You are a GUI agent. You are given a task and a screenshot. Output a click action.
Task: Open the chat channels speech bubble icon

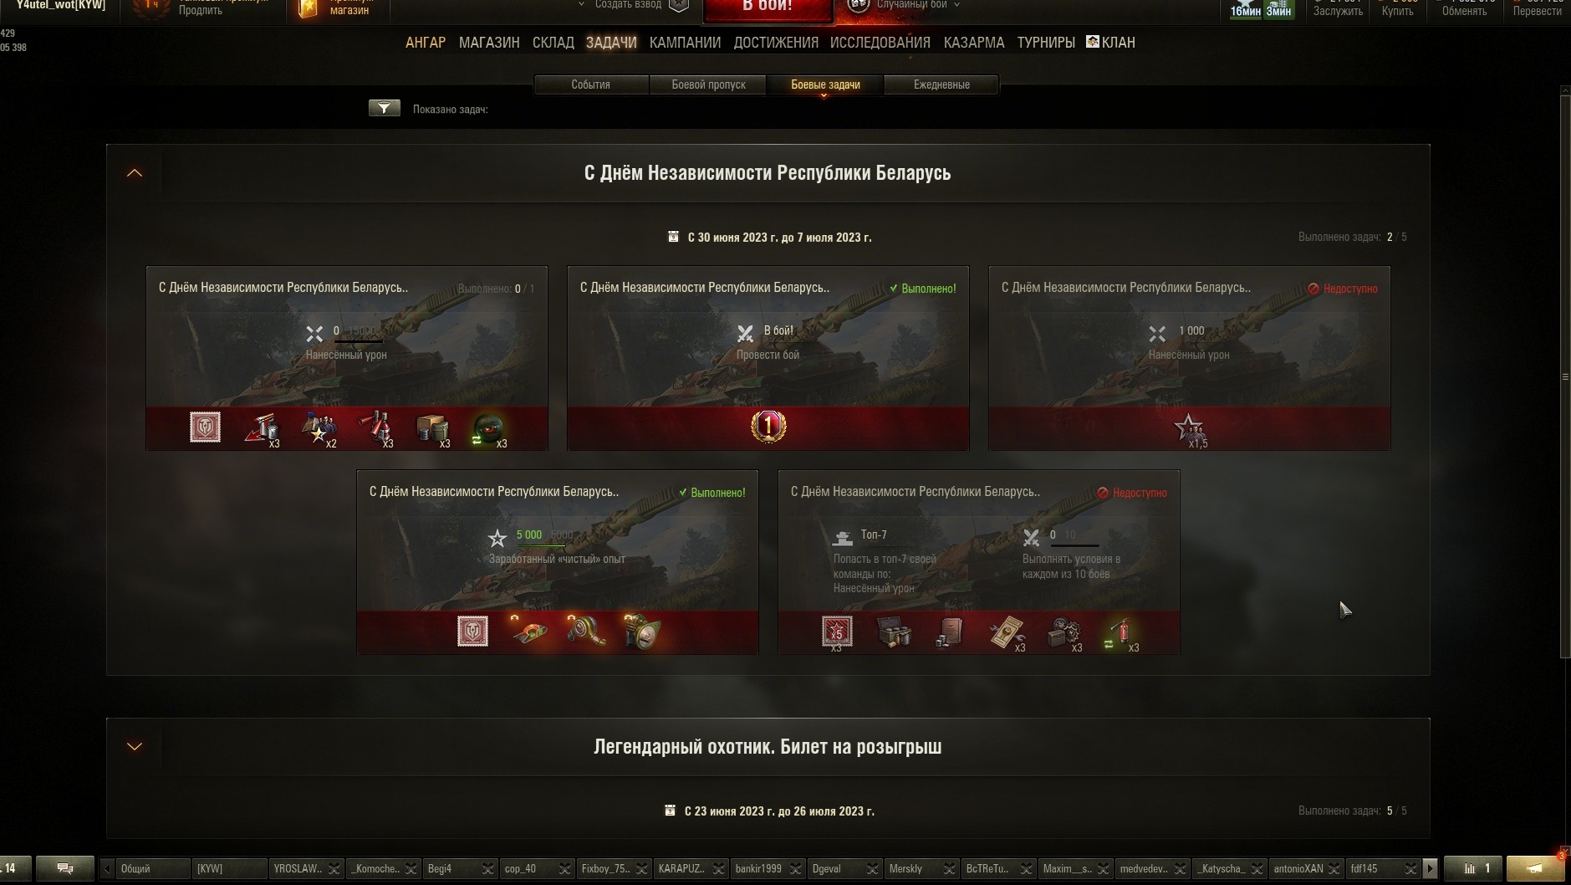65,868
